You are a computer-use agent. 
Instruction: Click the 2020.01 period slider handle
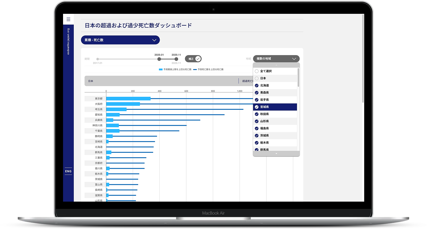pos(159,59)
